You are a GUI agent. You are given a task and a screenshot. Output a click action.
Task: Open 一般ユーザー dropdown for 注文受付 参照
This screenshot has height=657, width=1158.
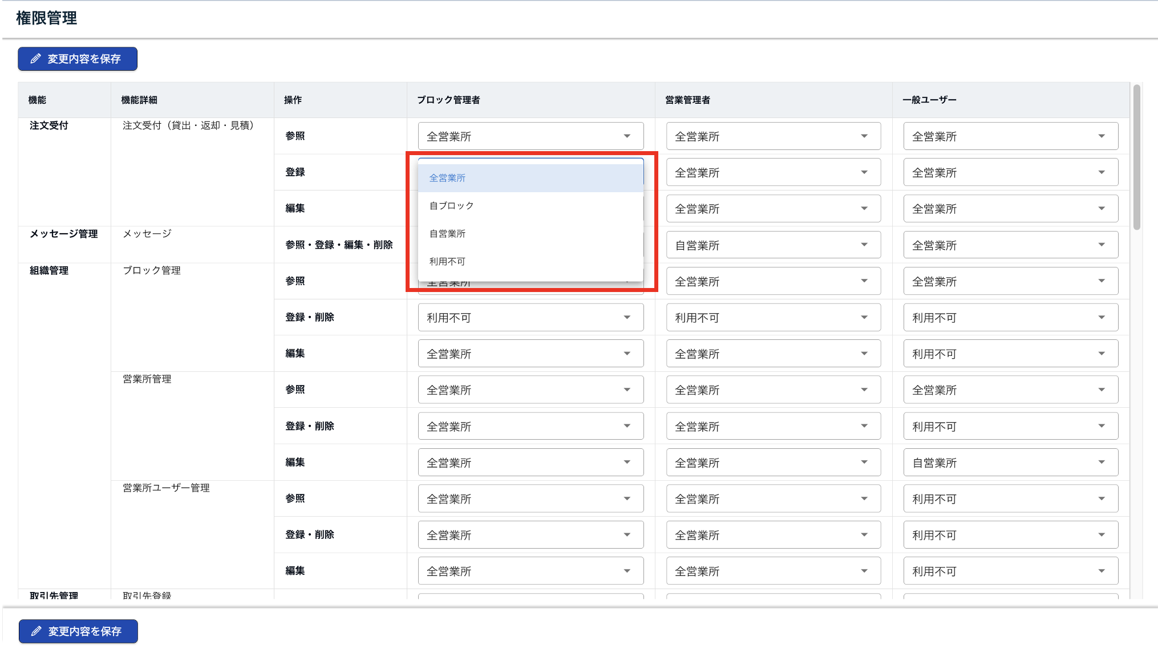click(x=1011, y=136)
